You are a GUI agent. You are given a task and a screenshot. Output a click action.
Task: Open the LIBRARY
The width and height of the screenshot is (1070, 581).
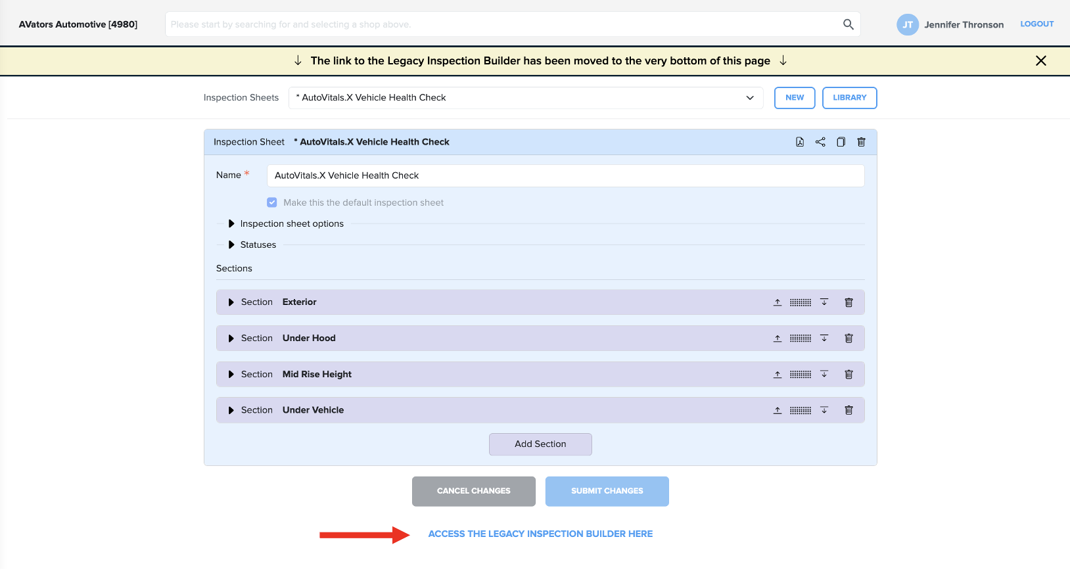tap(850, 98)
